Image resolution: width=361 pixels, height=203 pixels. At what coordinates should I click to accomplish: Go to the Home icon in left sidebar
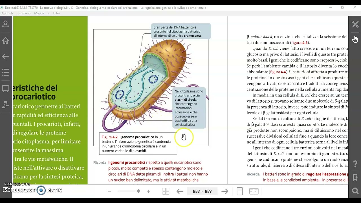(x=6, y=41)
